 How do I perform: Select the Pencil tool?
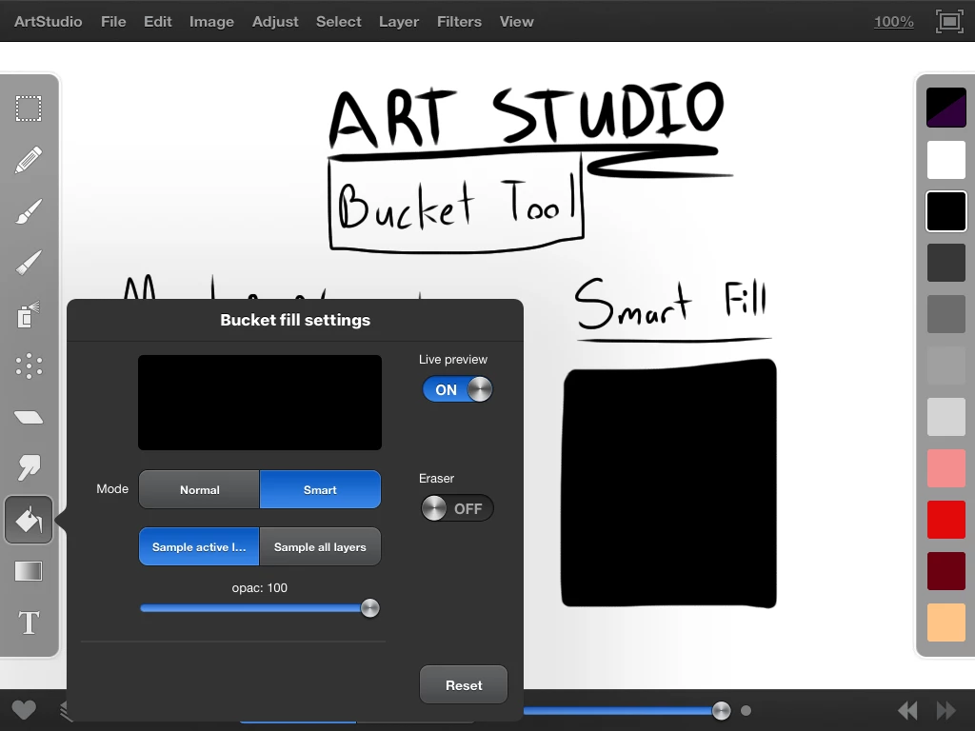(x=29, y=160)
